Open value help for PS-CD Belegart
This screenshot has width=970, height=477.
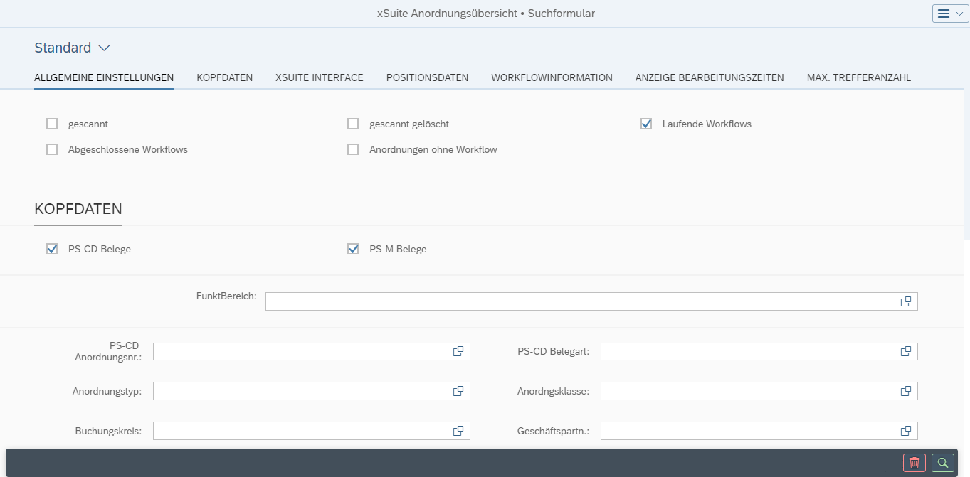click(905, 350)
